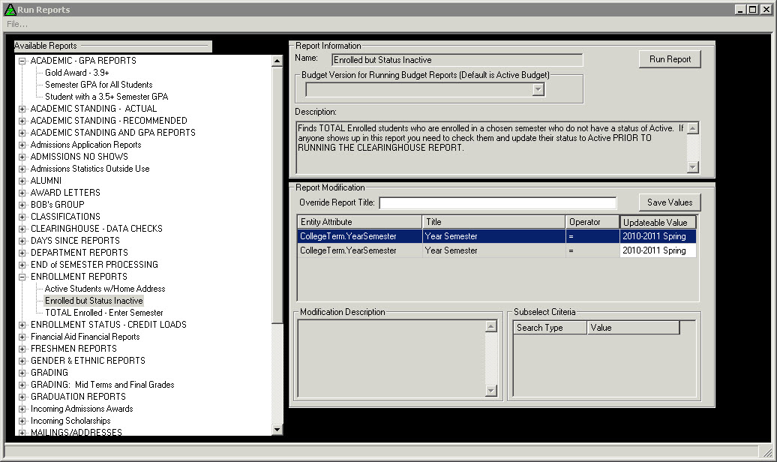
Task: Open the Budget Version dropdown
Action: click(537, 90)
